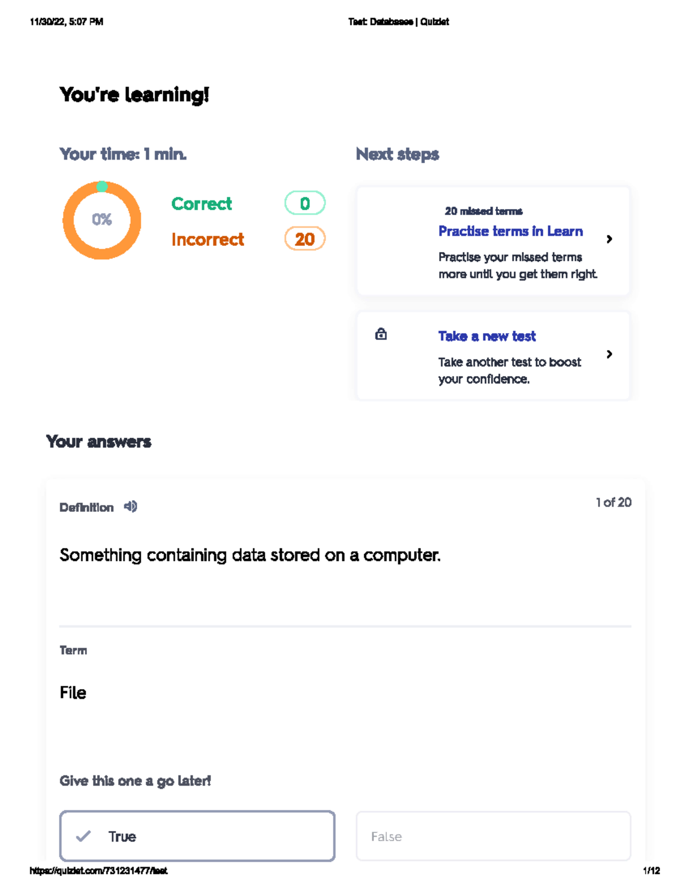
Task: Play audio for the definition
Action: [131, 507]
